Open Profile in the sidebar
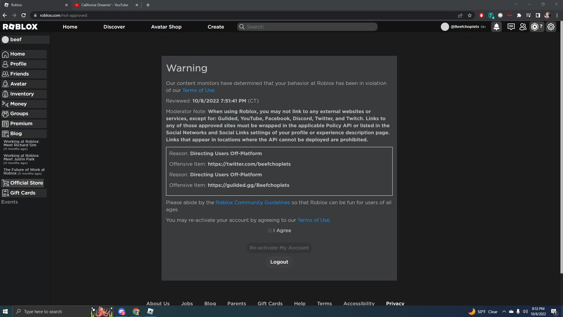563x317 pixels. (23, 64)
